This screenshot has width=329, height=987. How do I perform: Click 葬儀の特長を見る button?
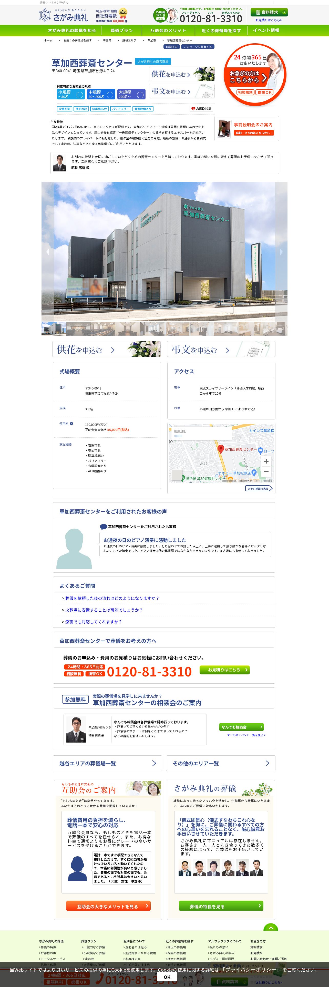point(221,906)
